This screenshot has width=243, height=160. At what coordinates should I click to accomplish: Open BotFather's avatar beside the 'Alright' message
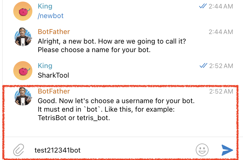click(22, 37)
